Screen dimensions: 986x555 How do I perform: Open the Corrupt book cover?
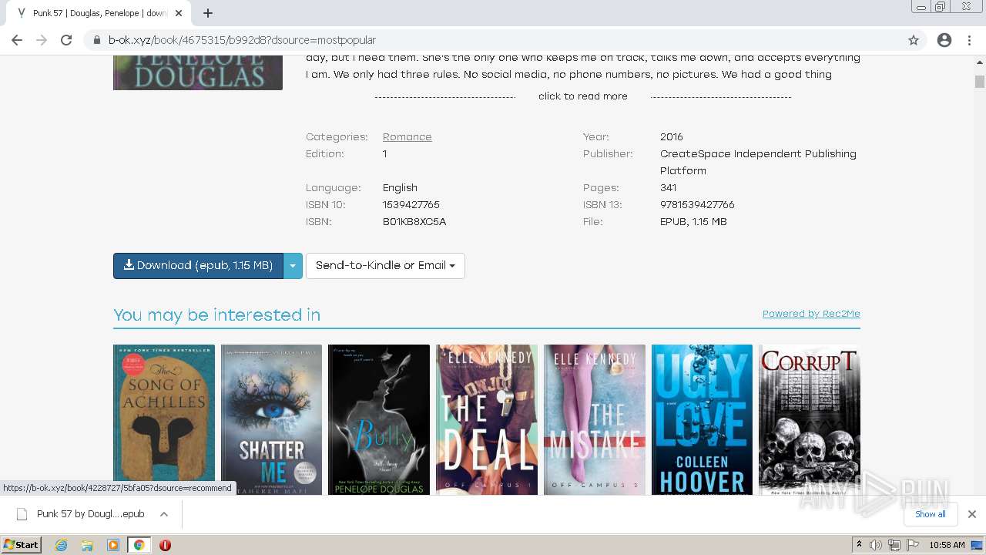click(x=810, y=419)
